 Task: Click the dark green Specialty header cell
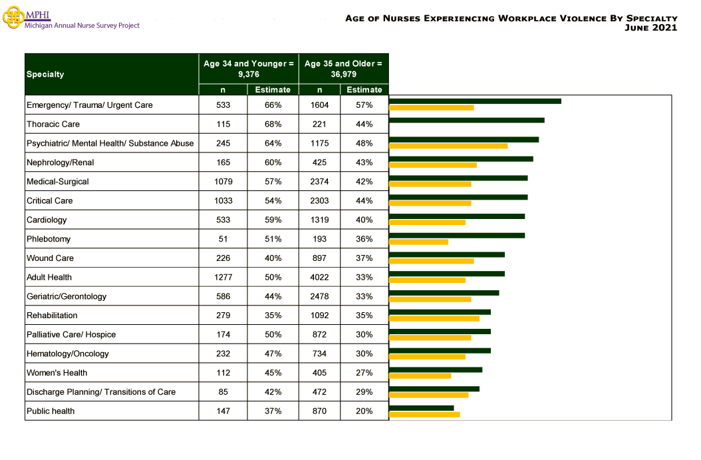(110, 73)
